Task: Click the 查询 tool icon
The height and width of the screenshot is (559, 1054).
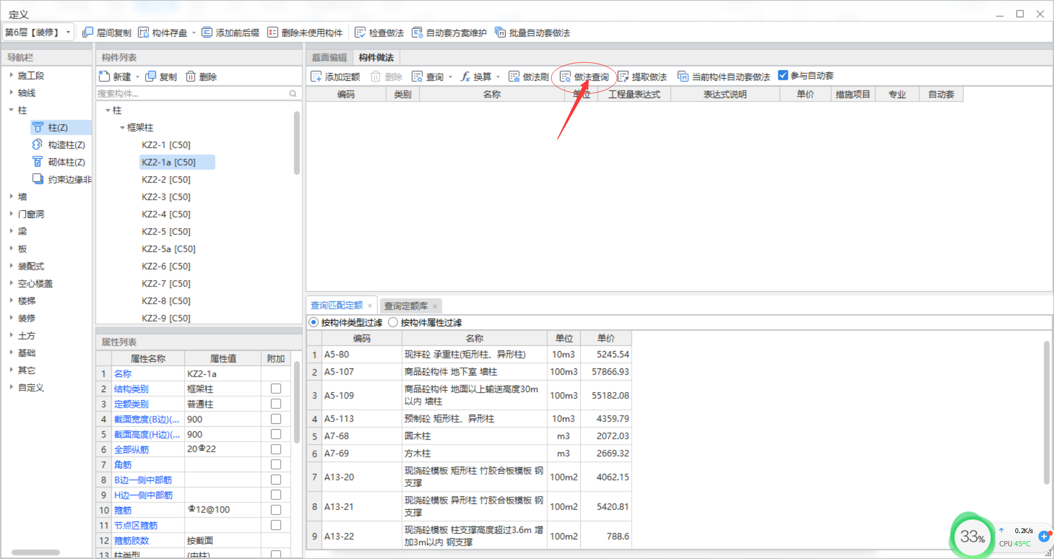Action: point(417,76)
